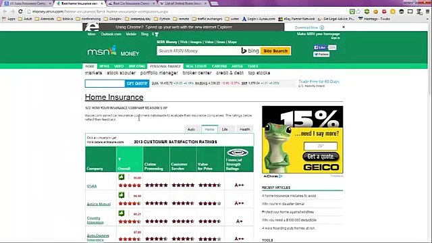
Task: Open the conferencing bookmarks folder
Action: point(88,19)
